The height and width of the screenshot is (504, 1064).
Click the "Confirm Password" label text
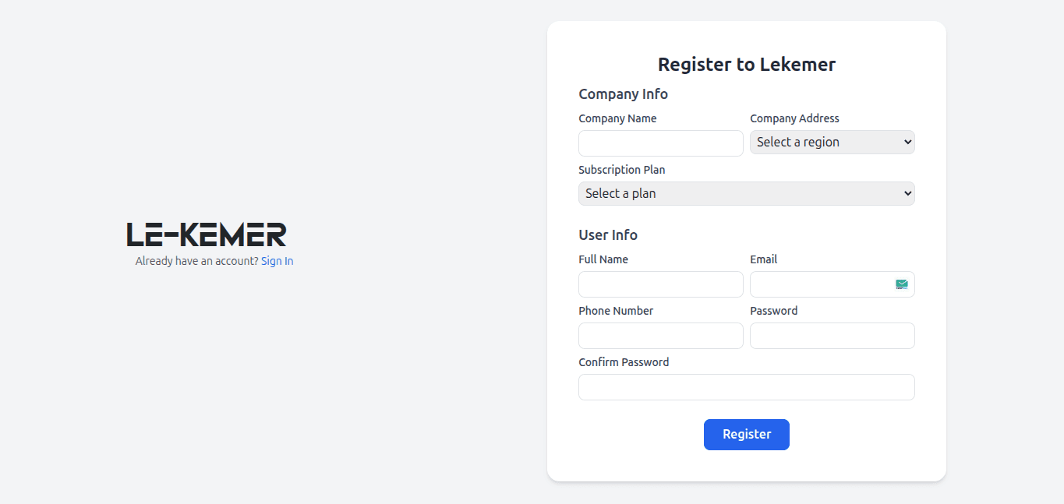point(624,362)
